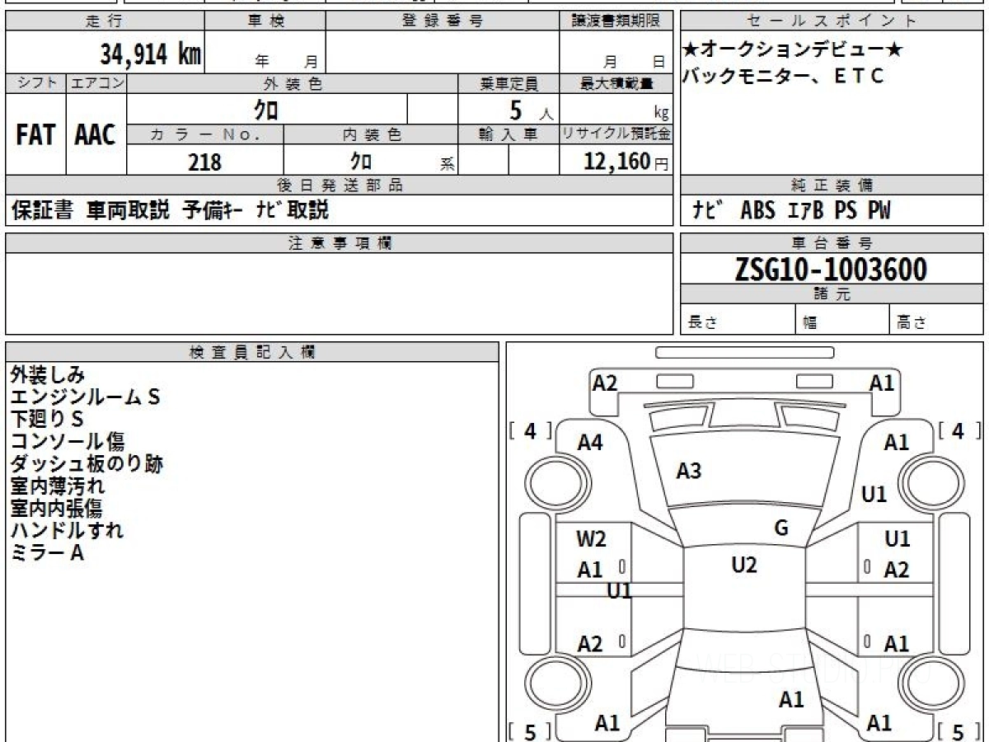Select the G mark on the windshield
This screenshot has height=742, width=989.
(781, 528)
